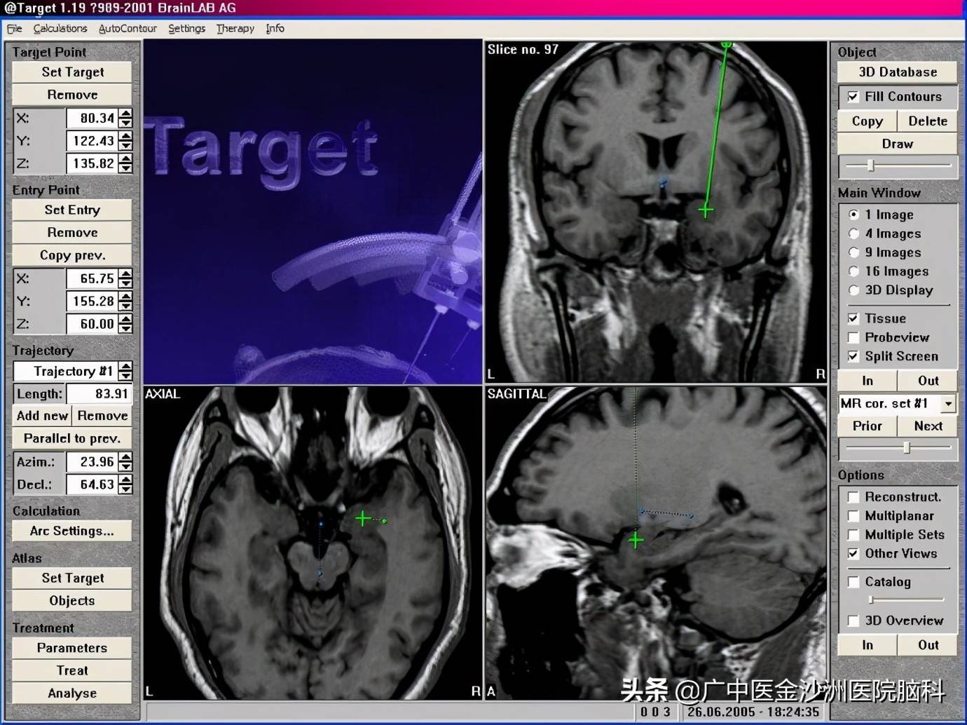967x725 pixels.
Task: Disable the Fill Contours checkbox
Action: click(853, 97)
